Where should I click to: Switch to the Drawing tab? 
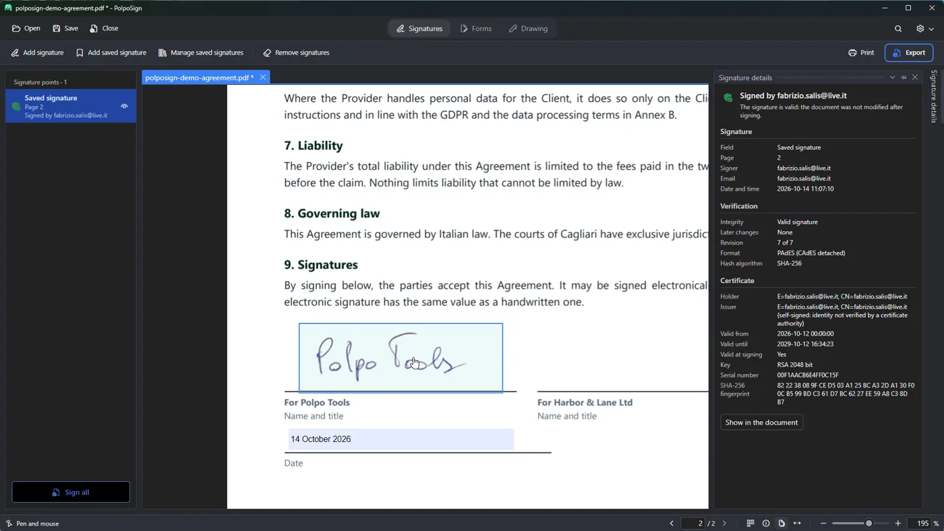pos(528,28)
